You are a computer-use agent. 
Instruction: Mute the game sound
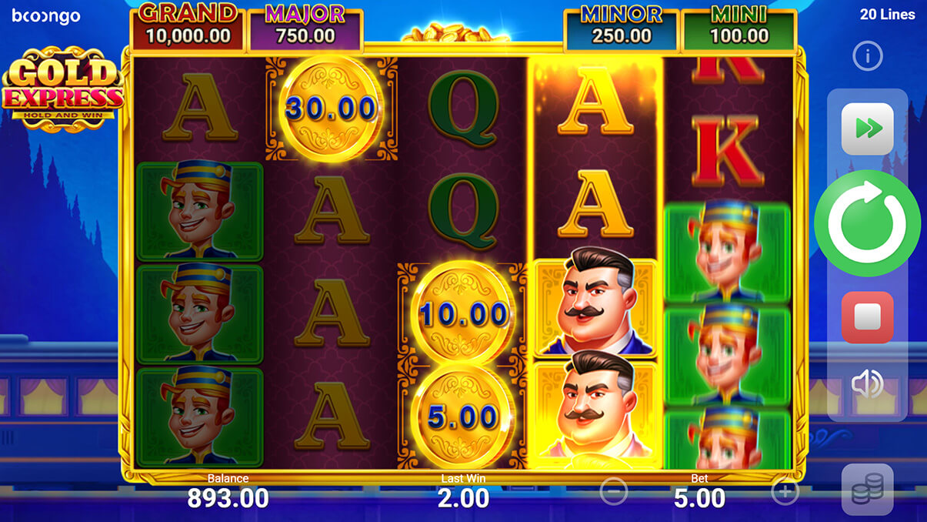868,384
